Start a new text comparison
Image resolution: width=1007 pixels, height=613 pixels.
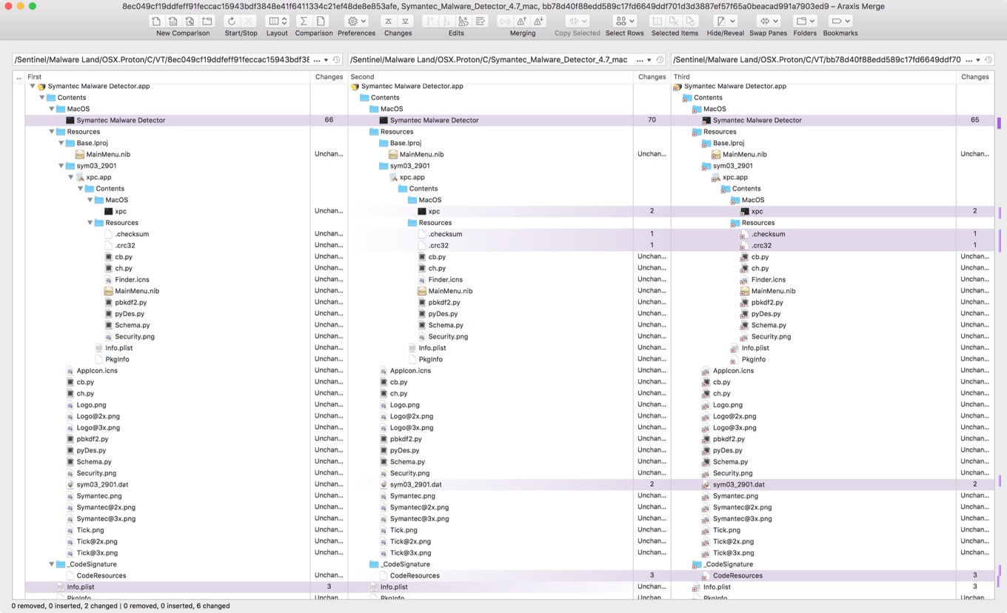coord(156,21)
